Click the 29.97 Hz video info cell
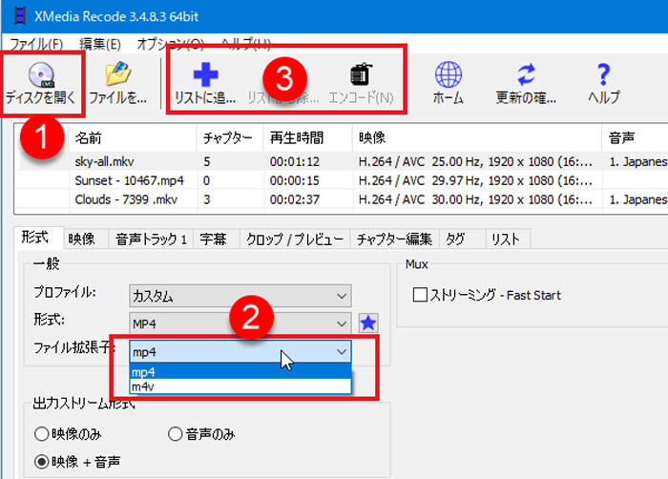Screen dimensions: 668x479 tap(475, 180)
